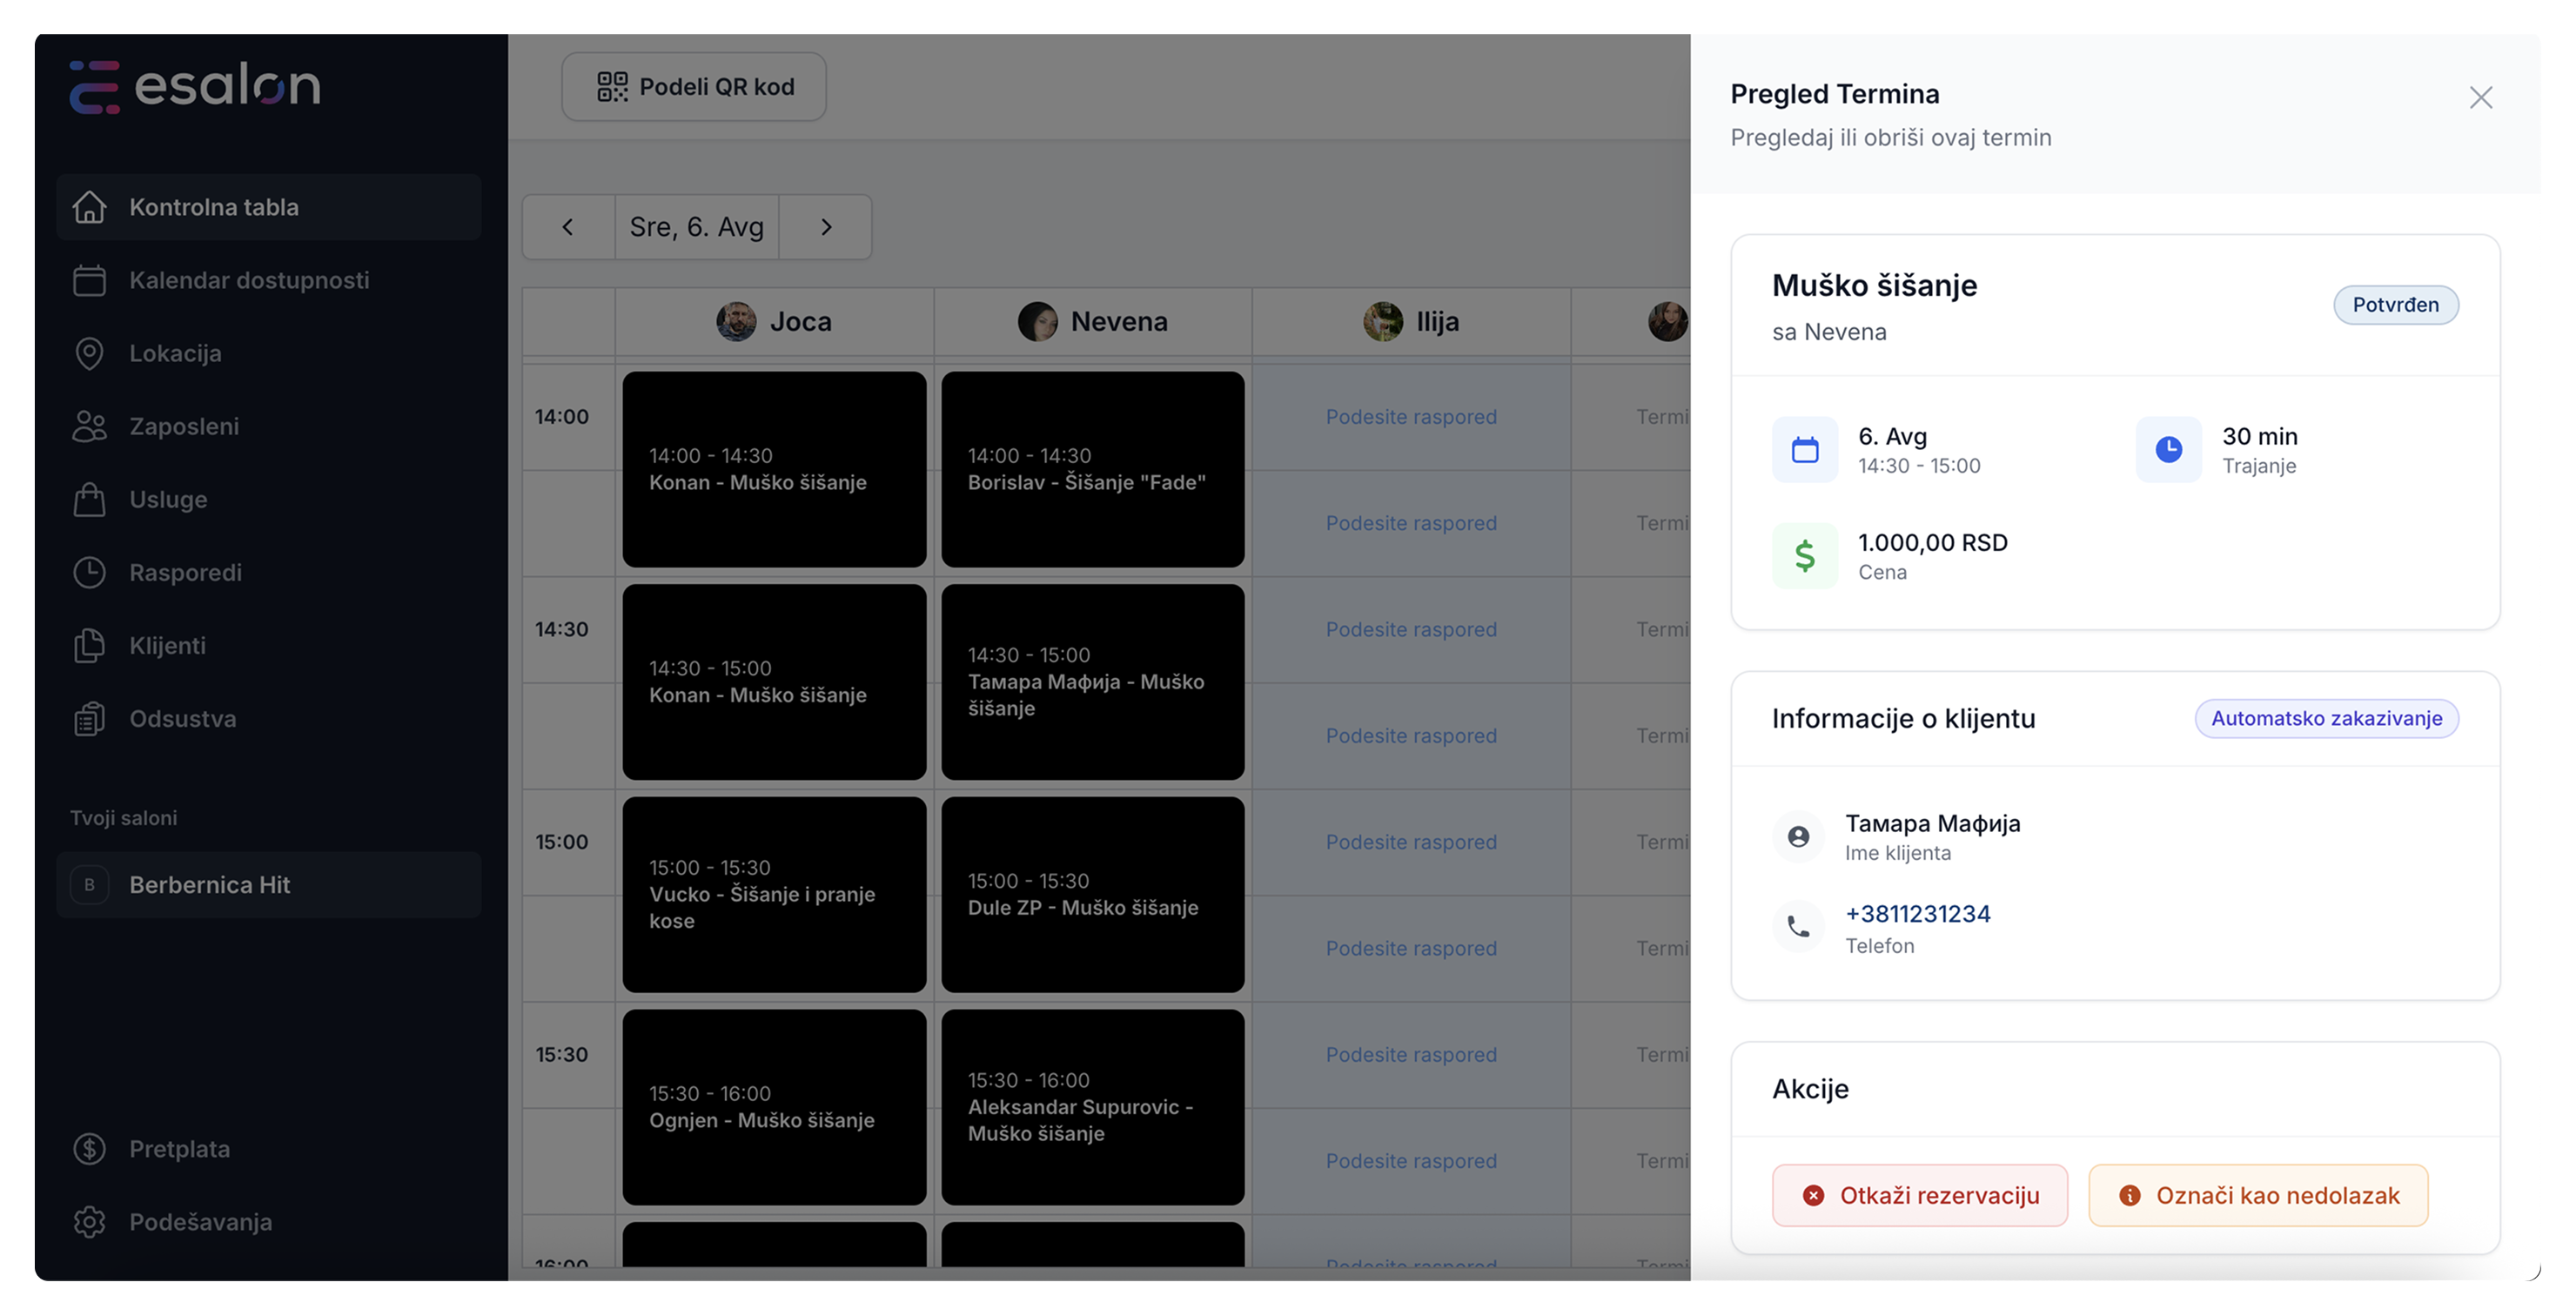2576x1316 pixels.
Task: Click the Odsustva clipboard icon
Action: click(x=89, y=718)
